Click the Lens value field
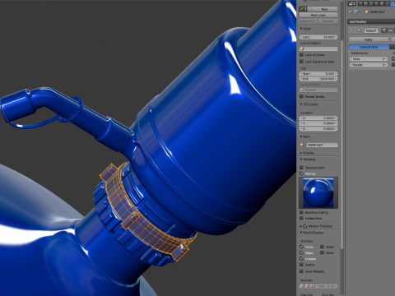 (x=318, y=37)
